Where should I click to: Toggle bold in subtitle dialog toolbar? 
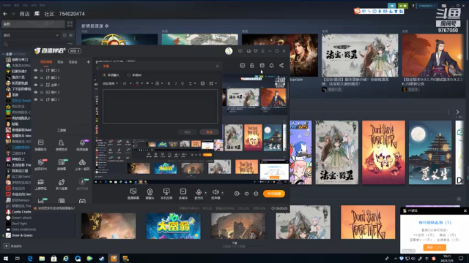coord(169,83)
